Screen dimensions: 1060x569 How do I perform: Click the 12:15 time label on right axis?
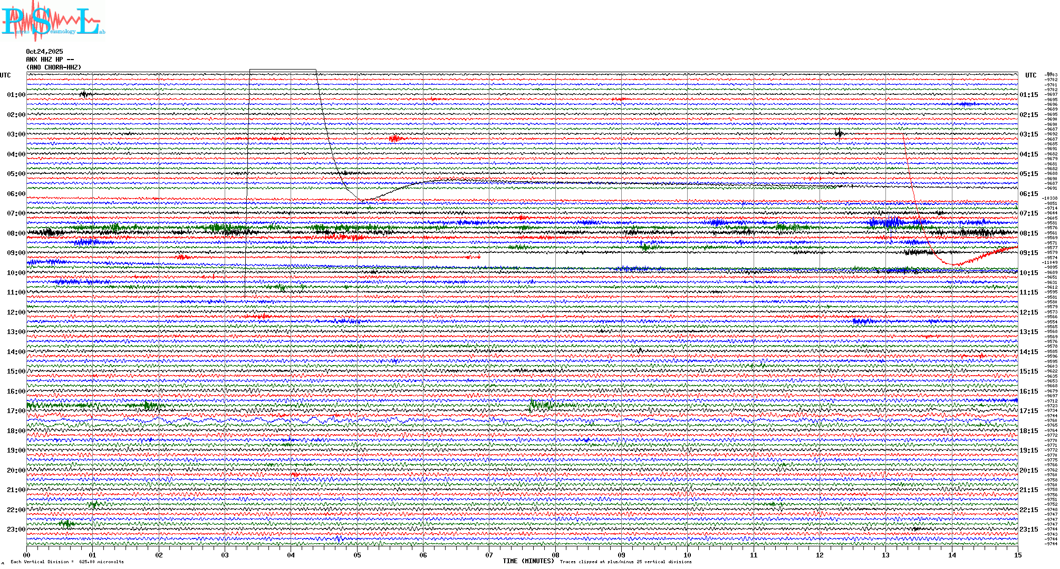pos(1028,312)
